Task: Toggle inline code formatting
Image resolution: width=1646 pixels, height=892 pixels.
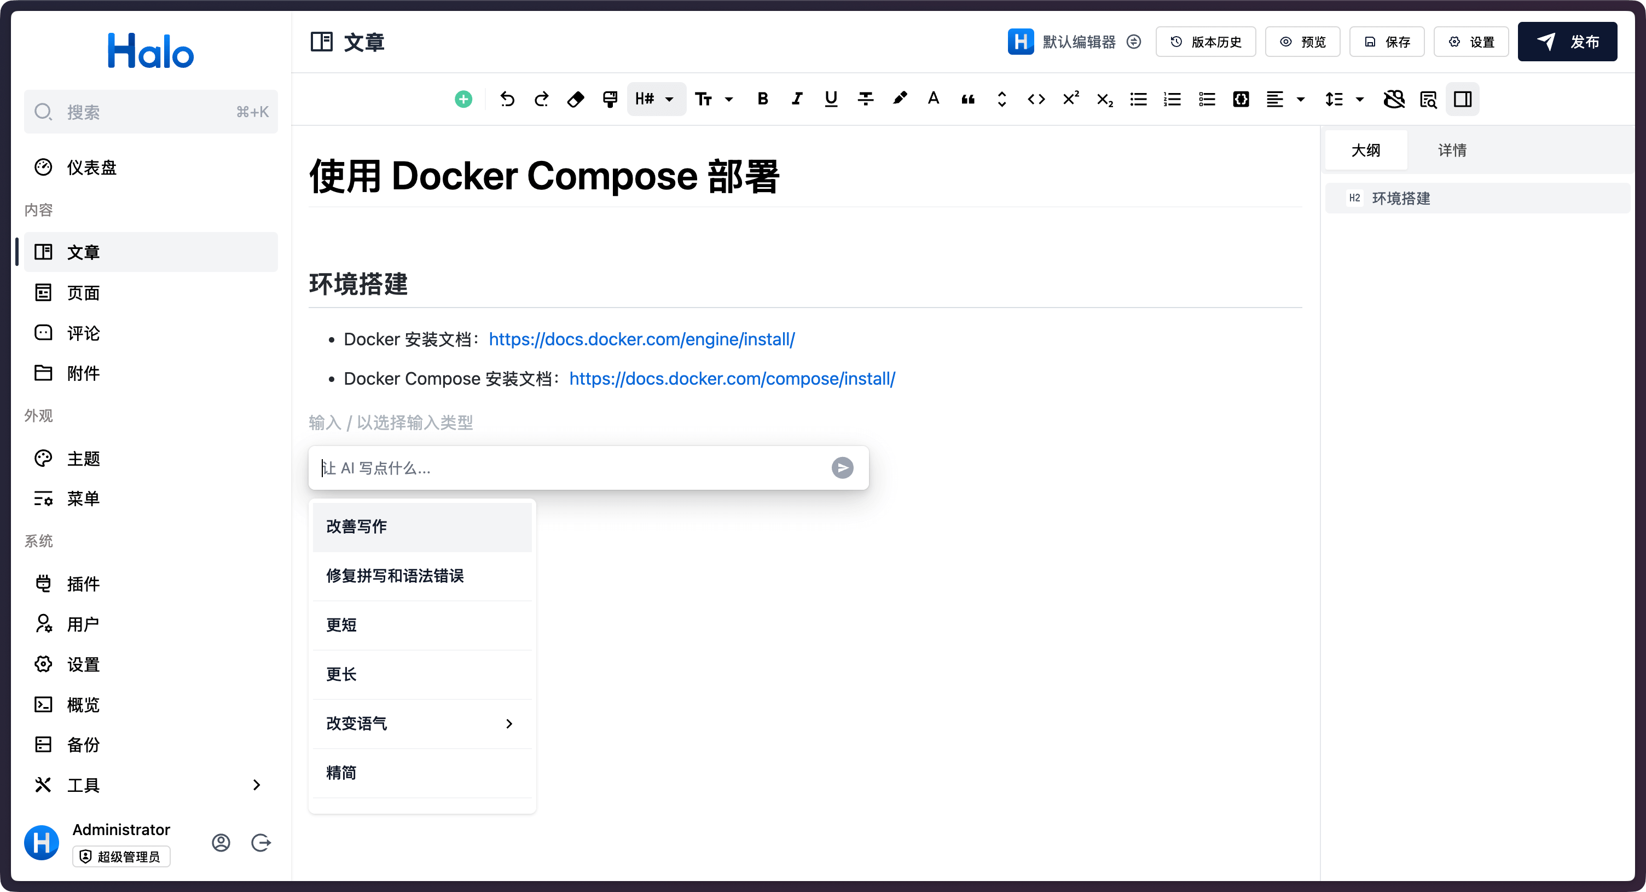Action: (1036, 99)
